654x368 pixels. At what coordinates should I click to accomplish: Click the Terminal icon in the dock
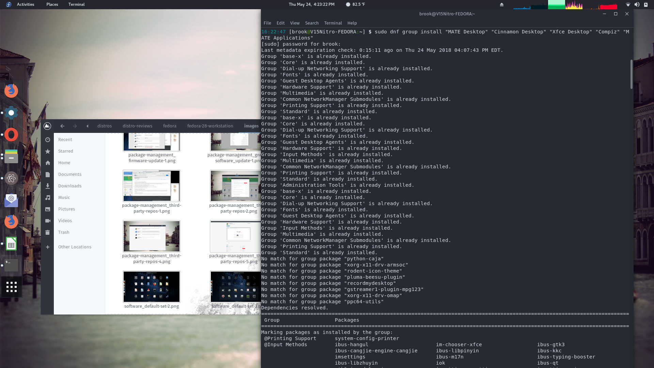click(x=11, y=265)
